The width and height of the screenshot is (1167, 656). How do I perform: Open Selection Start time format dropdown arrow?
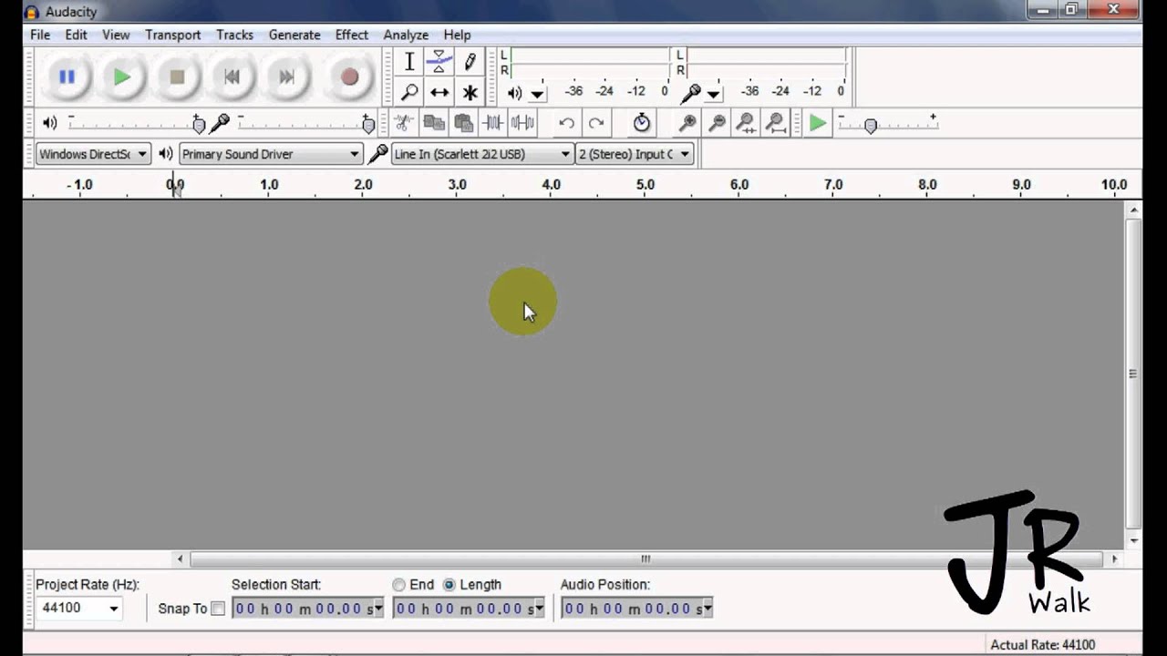[x=379, y=609]
